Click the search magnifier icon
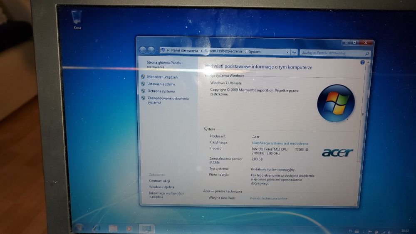This screenshot has height=234, width=416. tap(367, 54)
